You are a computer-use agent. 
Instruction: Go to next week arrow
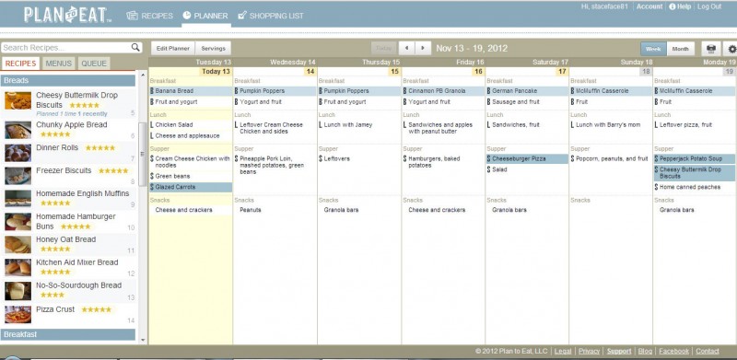coord(423,48)
